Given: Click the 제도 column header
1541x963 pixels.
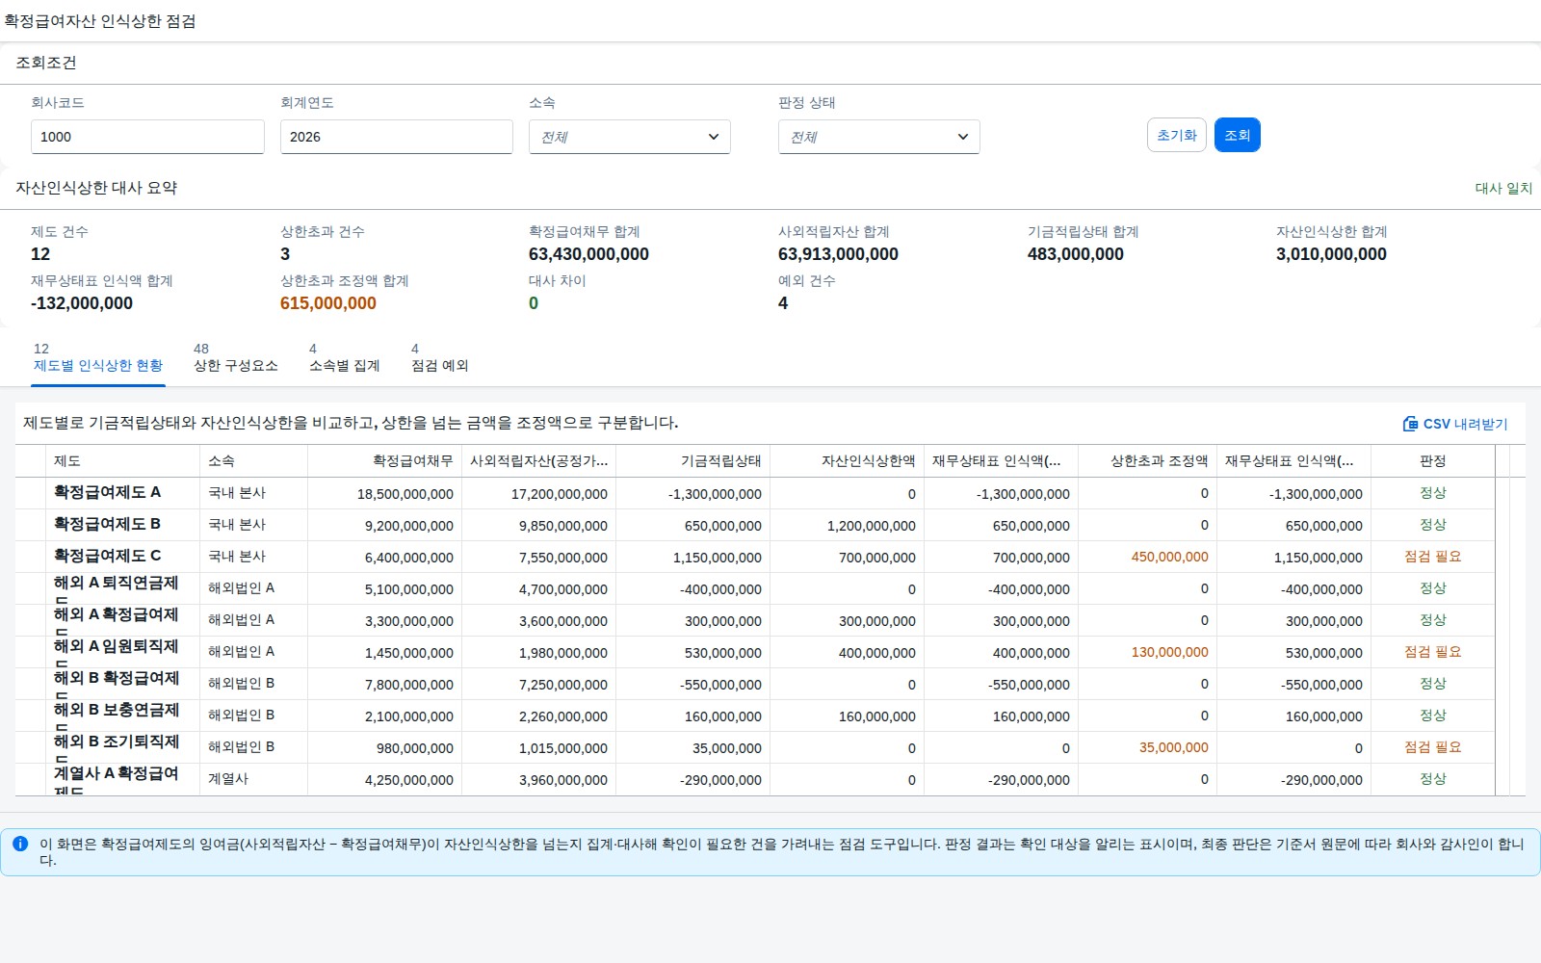Looking at the screenshot, I should tap(123, 461).
